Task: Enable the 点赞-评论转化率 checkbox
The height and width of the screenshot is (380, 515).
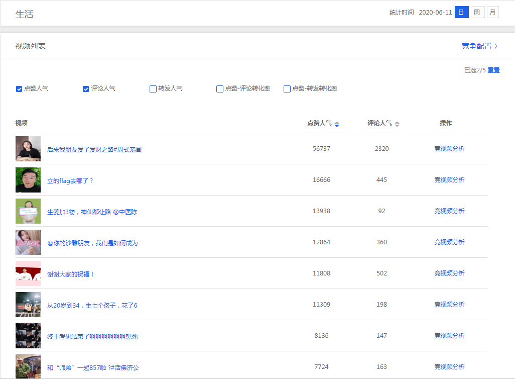Action: coord(220,89)
